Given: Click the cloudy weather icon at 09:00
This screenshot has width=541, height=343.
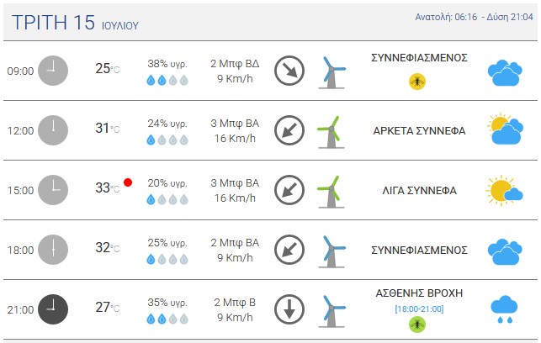Looking at the screenshot, I should pos(505,73).
